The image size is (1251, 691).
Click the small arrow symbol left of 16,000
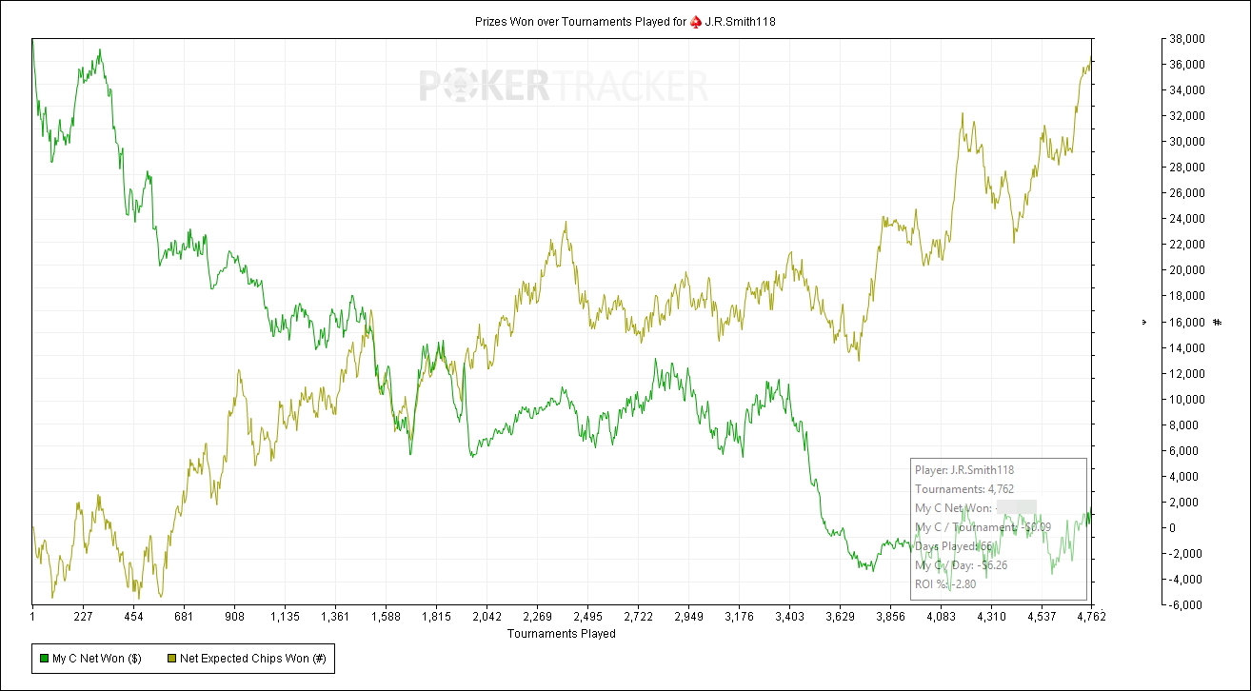[1143, 323]
